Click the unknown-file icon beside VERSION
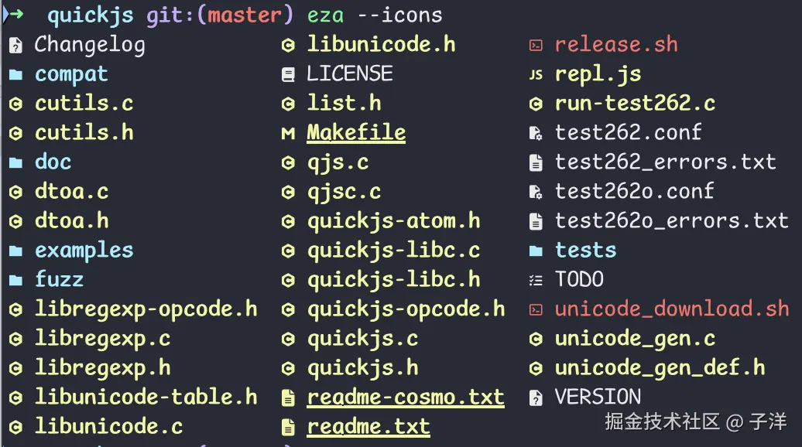802x447 pixels. click(x=535, y=398)
